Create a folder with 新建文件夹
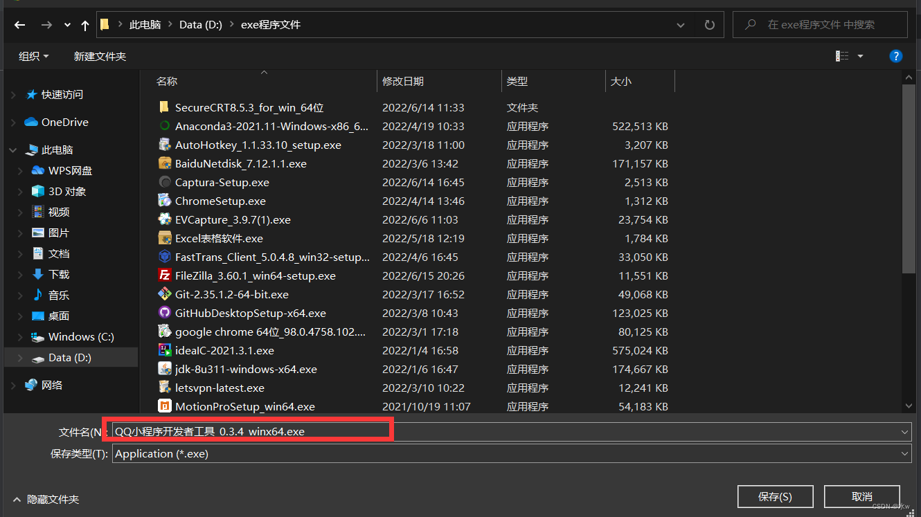The image size is (921, 517). (100, 56)
